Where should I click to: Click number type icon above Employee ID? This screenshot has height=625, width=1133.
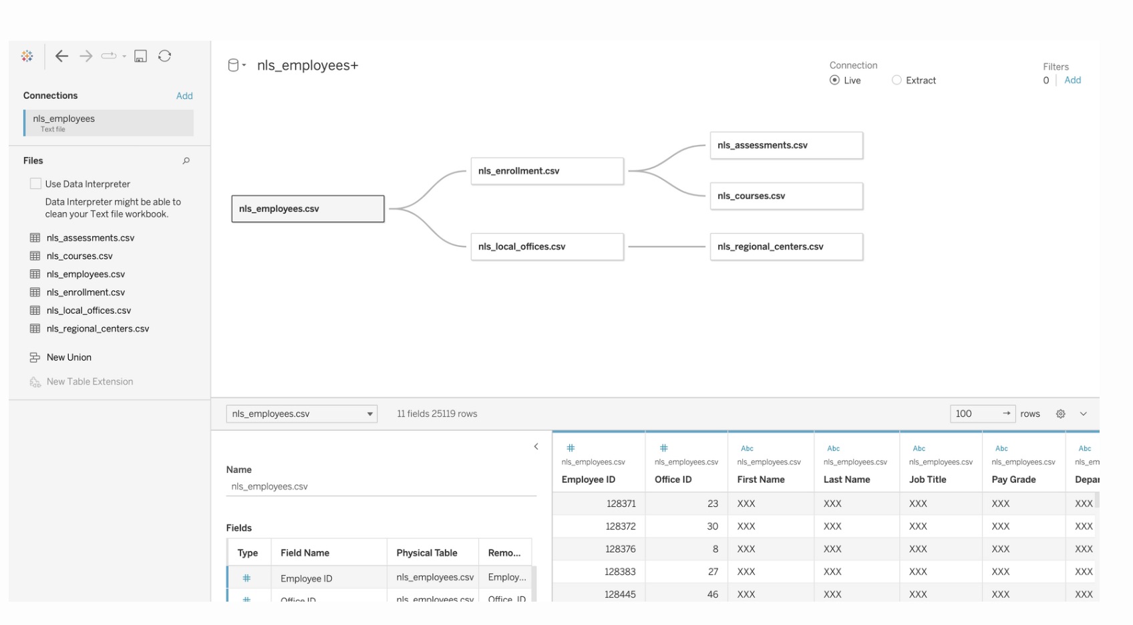571,448
